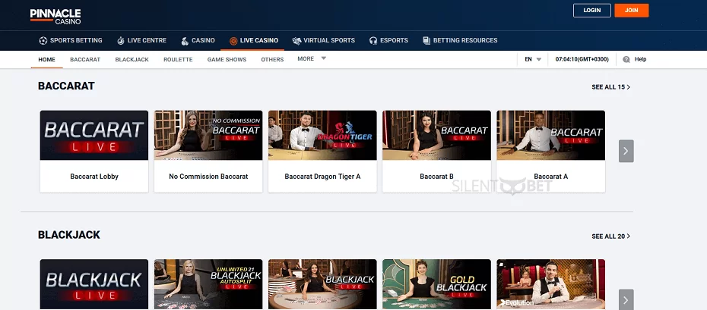Click the Betting Resources document icon
Viewport: 707px width, 310px height.
click(x=426, y=40)
